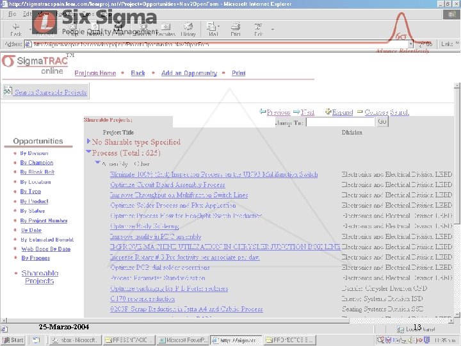Click the Back arrow toolbar icon

(x=16, y=29)
